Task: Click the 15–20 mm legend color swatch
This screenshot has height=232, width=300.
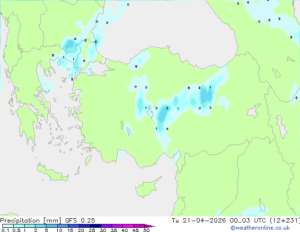Action: coord(73,226)
